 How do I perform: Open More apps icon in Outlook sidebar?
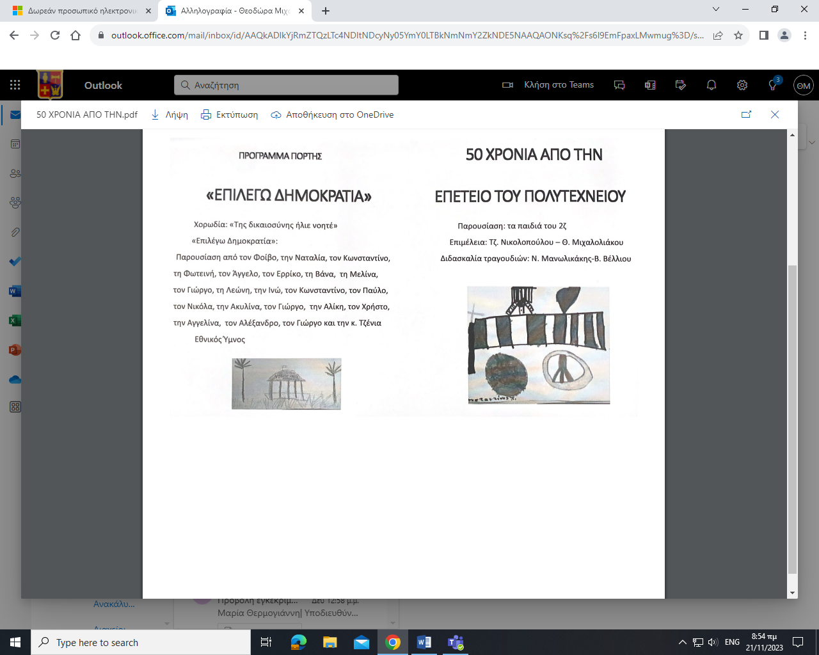[15, 407]
